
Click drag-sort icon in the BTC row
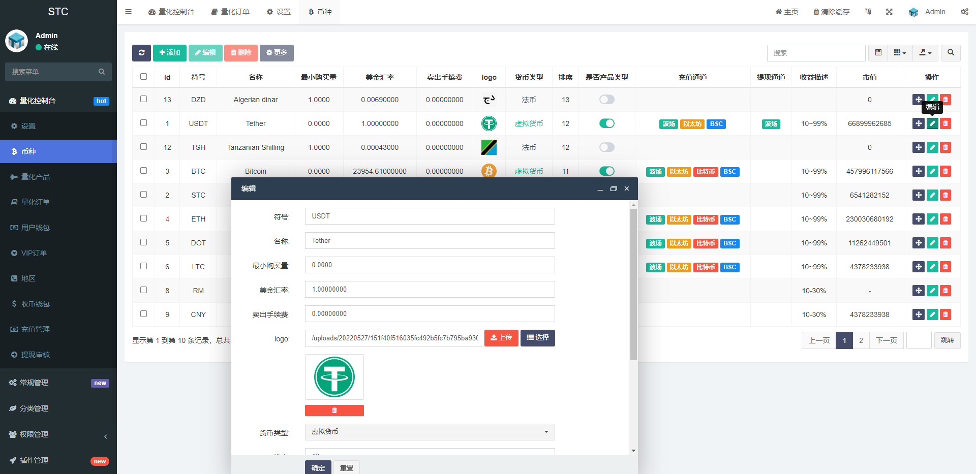point(918,171)
